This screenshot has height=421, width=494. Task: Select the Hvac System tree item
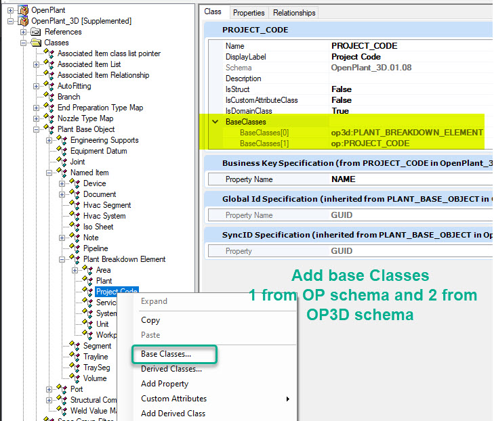(104, 216)
